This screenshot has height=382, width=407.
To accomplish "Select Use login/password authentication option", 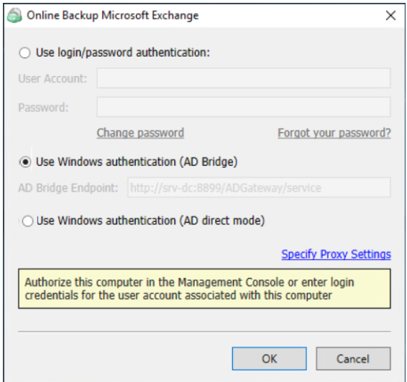I will [x=25, y=53].
